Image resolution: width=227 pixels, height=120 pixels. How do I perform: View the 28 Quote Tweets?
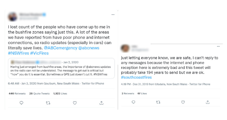click(x=39, y=93)
